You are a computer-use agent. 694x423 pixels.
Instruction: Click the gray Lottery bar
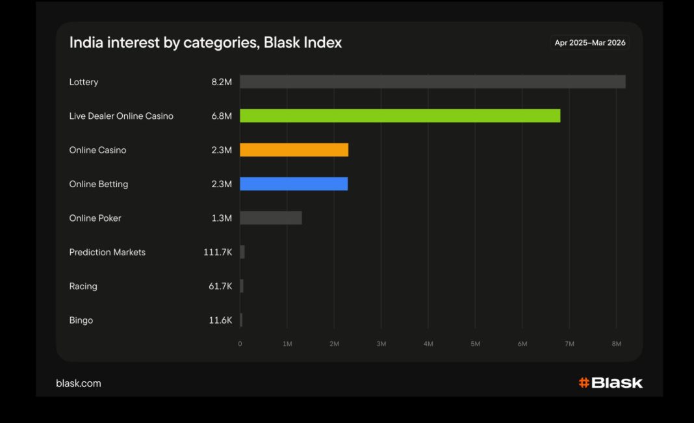click(x=432, y=82)
